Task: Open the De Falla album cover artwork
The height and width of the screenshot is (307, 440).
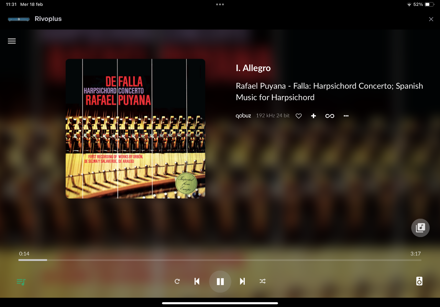Action: pos(135,129)
